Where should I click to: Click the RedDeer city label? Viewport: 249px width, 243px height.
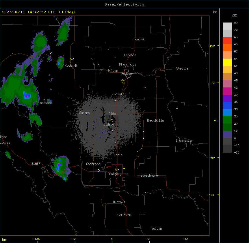127,74
